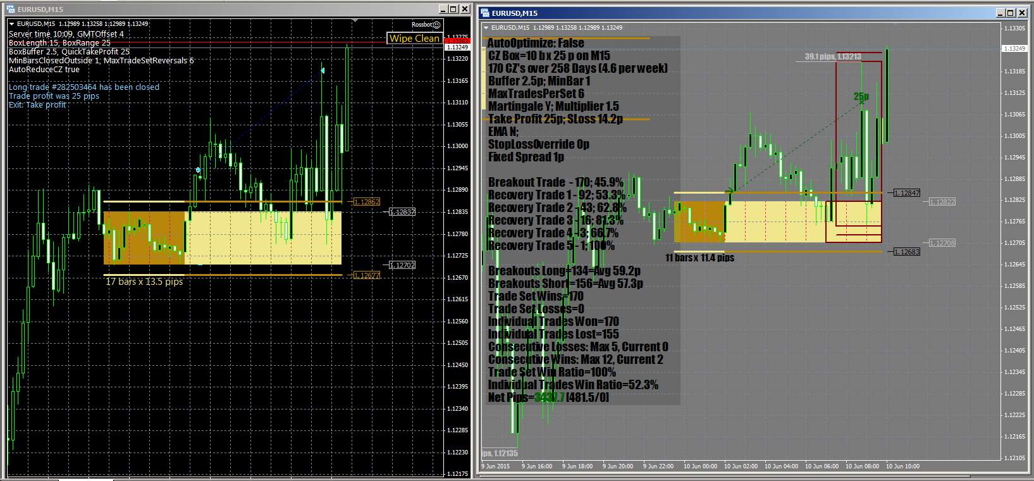
Task: Select the 1.12847 price label in right chart
Action: [x=906, y=192]
